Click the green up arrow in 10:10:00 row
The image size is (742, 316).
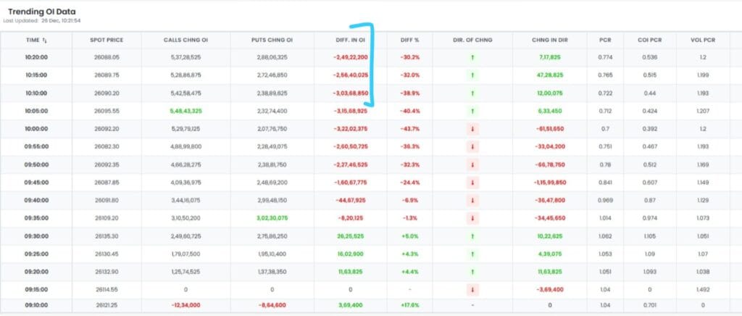(472, 93)
